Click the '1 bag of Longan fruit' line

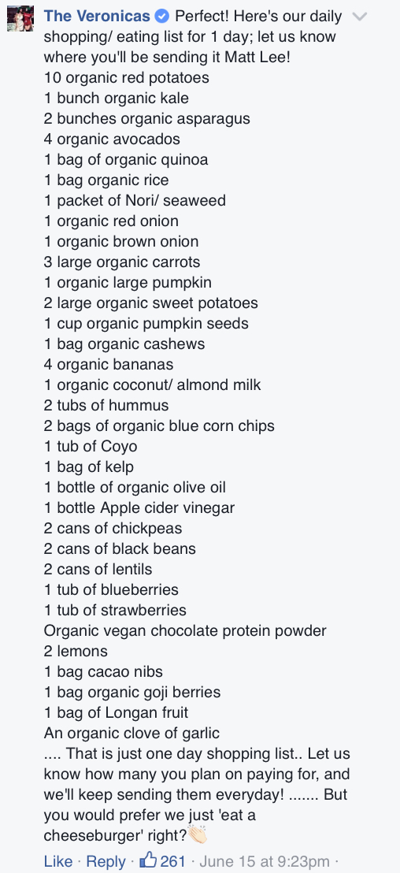(x=117, y=712)
